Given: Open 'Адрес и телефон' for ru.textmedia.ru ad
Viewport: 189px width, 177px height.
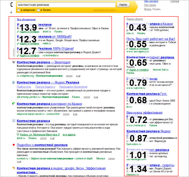Looking at the screenshot, I should coord(29,56).
